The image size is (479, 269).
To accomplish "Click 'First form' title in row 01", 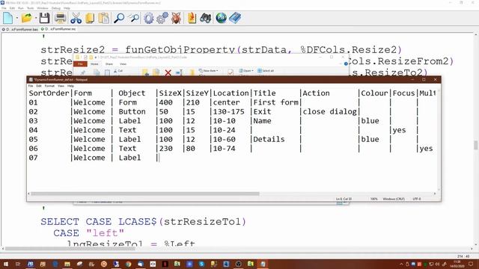I will [x=276, y=102].
